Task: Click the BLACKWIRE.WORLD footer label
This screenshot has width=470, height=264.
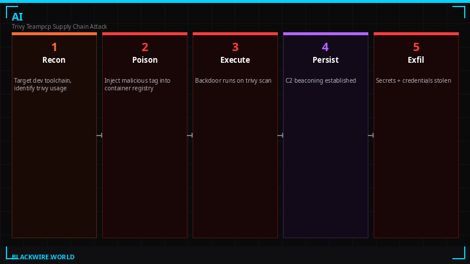Action: coord(43,257)
